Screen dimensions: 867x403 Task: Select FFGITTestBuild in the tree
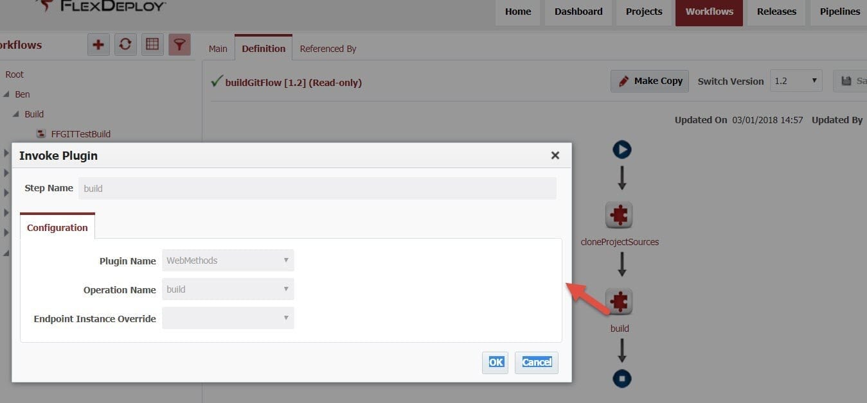pyautogui.click(x=81, y=134)
